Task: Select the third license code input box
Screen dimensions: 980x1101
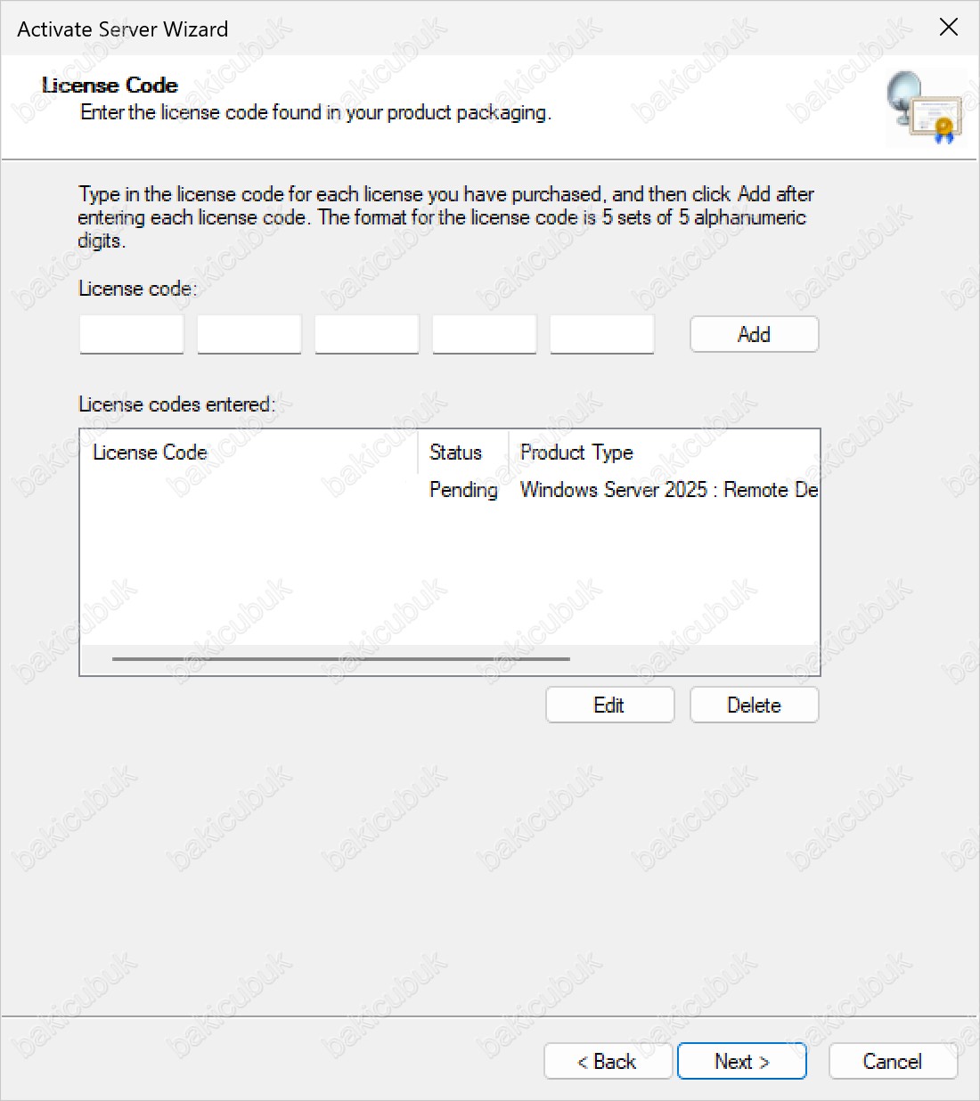Action: coord(367,335)
